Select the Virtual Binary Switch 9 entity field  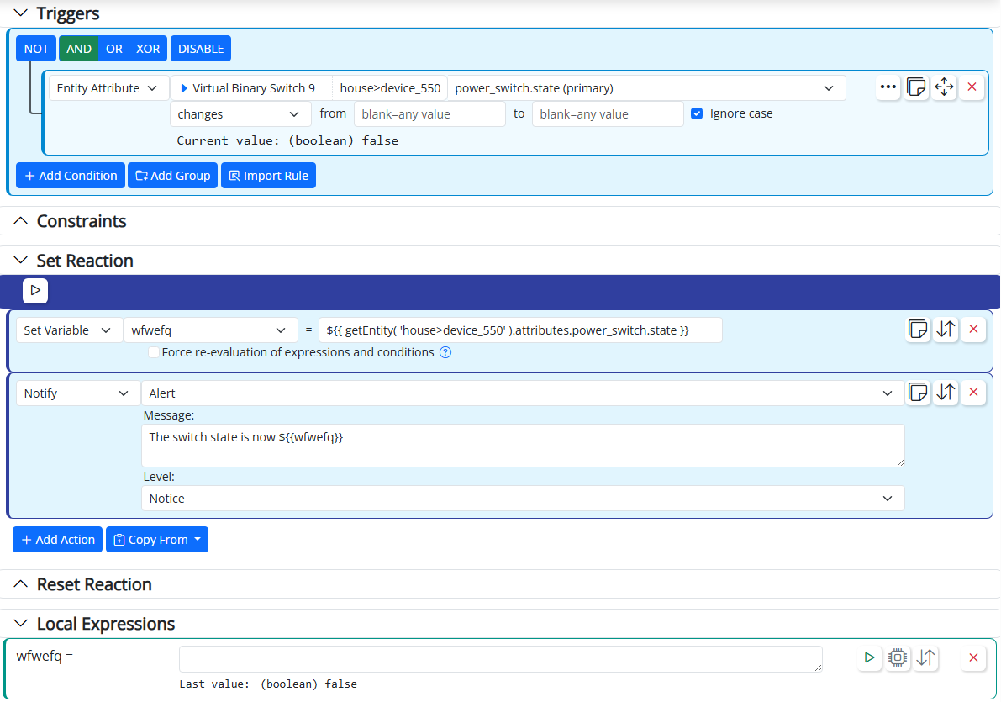pos(251,88)
